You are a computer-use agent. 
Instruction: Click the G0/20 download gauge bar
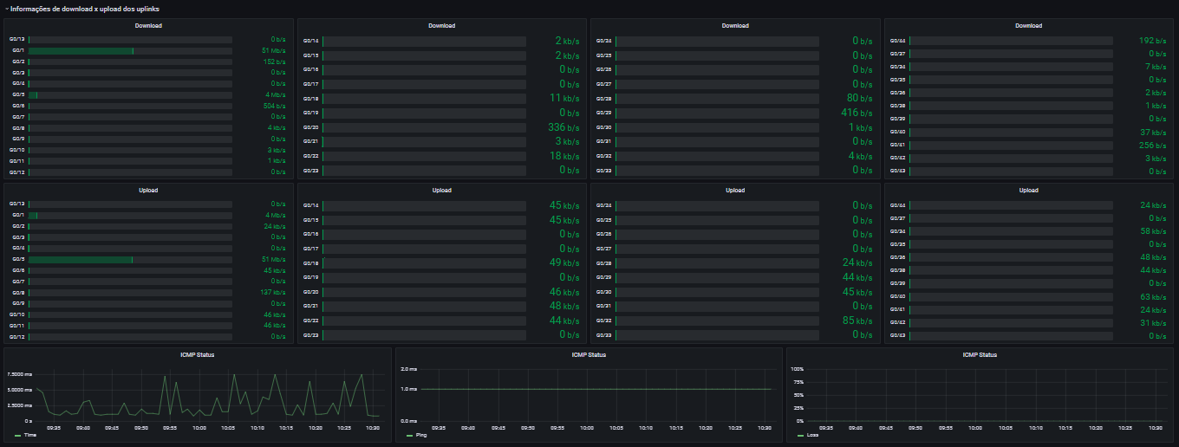pyautogui.click(x=425, y=127)
